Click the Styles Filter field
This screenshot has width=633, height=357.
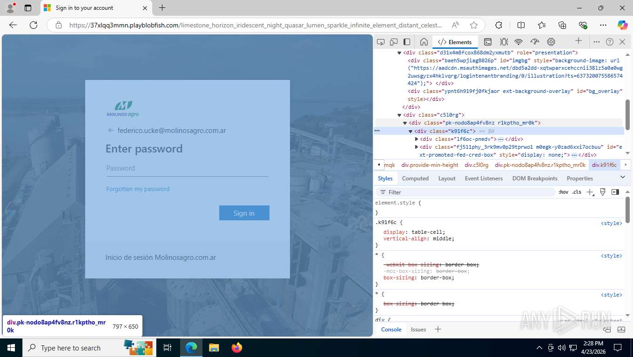point(465,192)
